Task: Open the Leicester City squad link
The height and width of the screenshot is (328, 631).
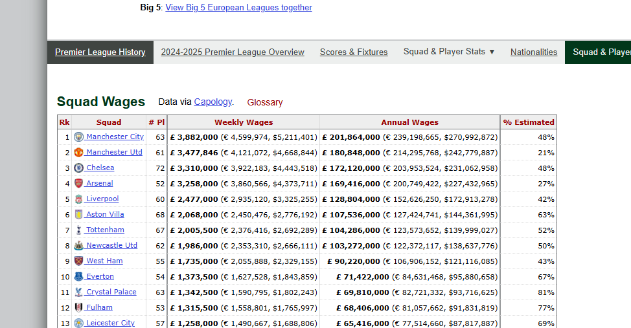Action: (110, 323)
